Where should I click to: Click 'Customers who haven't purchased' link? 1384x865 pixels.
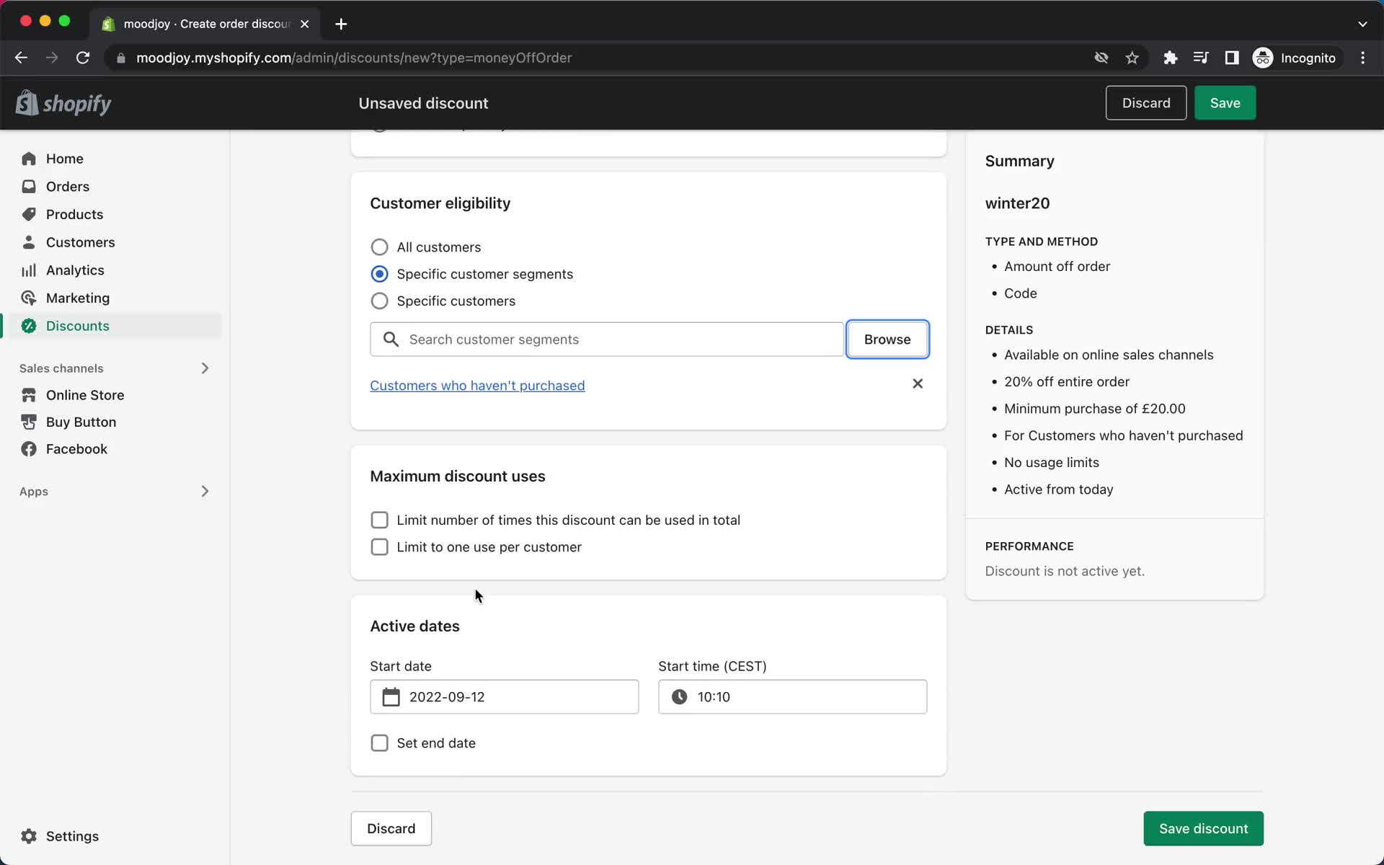click(x=477, y=386)
